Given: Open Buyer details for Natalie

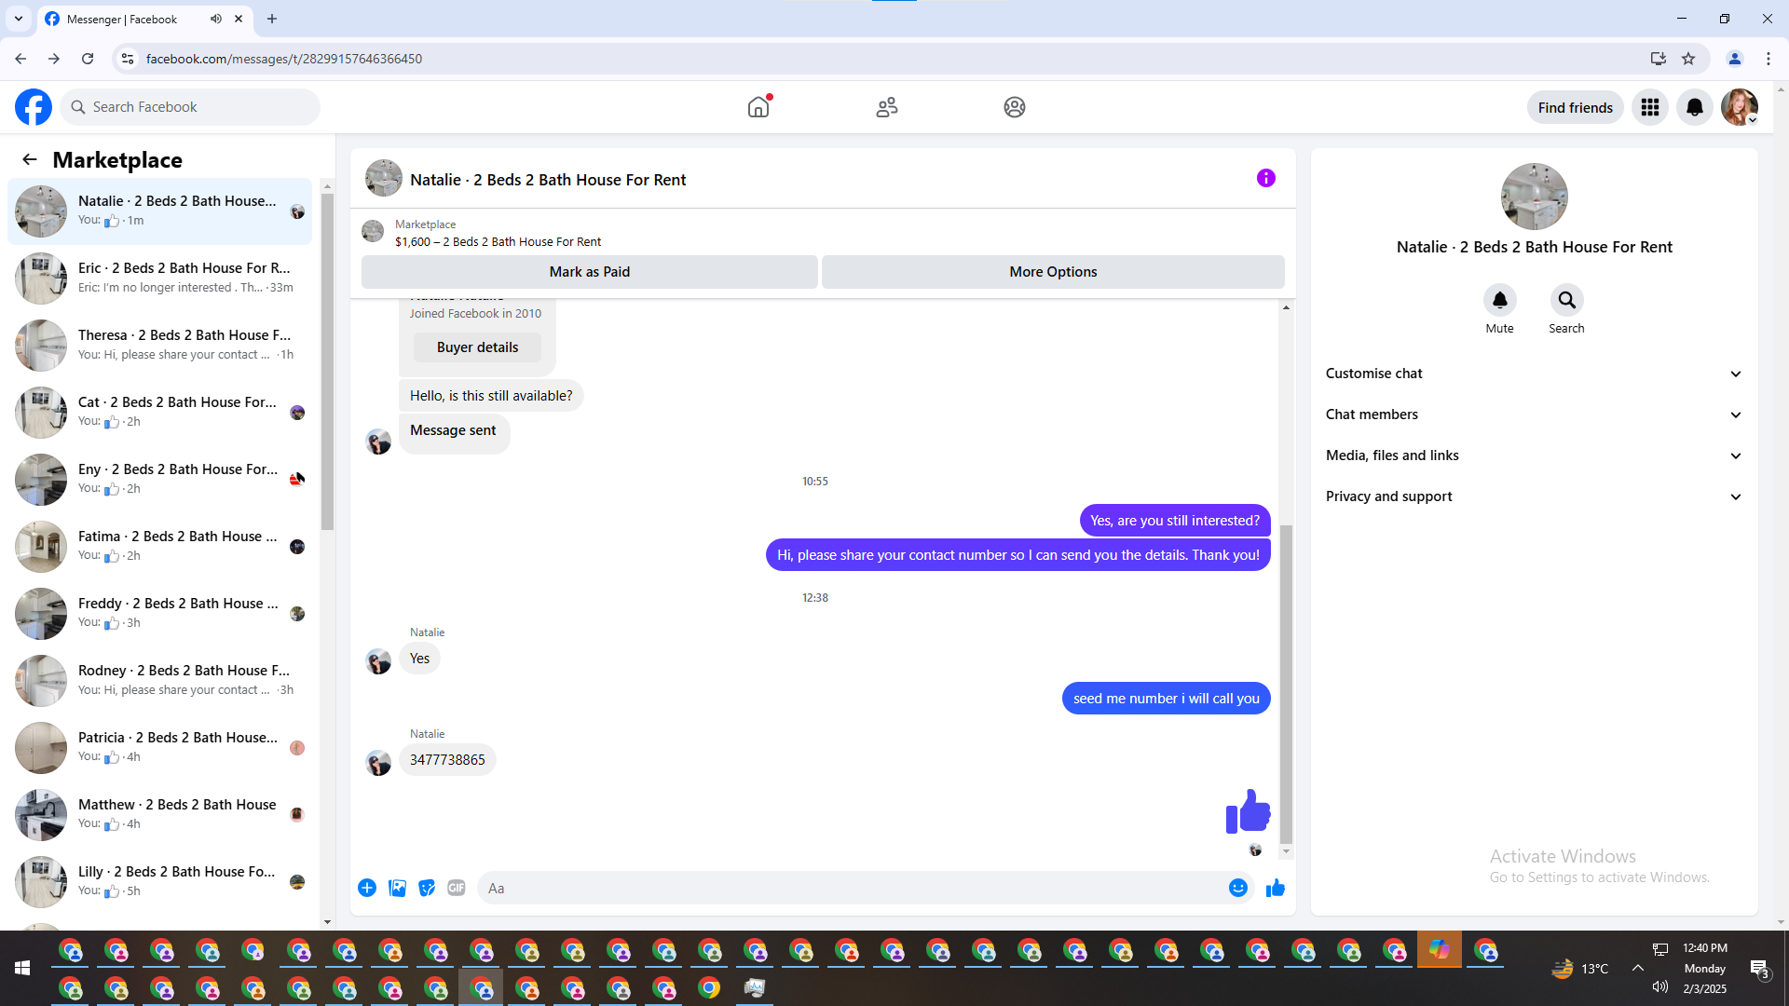Looking at the screenshot, I should click(x=477, y=347).
